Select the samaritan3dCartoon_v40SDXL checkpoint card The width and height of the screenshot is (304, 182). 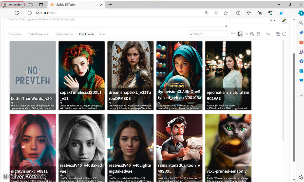tap(179, 148)
